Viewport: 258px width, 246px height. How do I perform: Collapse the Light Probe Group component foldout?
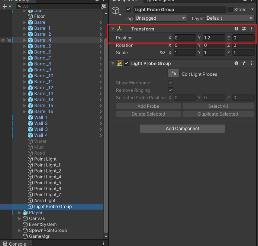pyautogui.click(x=113, y=64)
